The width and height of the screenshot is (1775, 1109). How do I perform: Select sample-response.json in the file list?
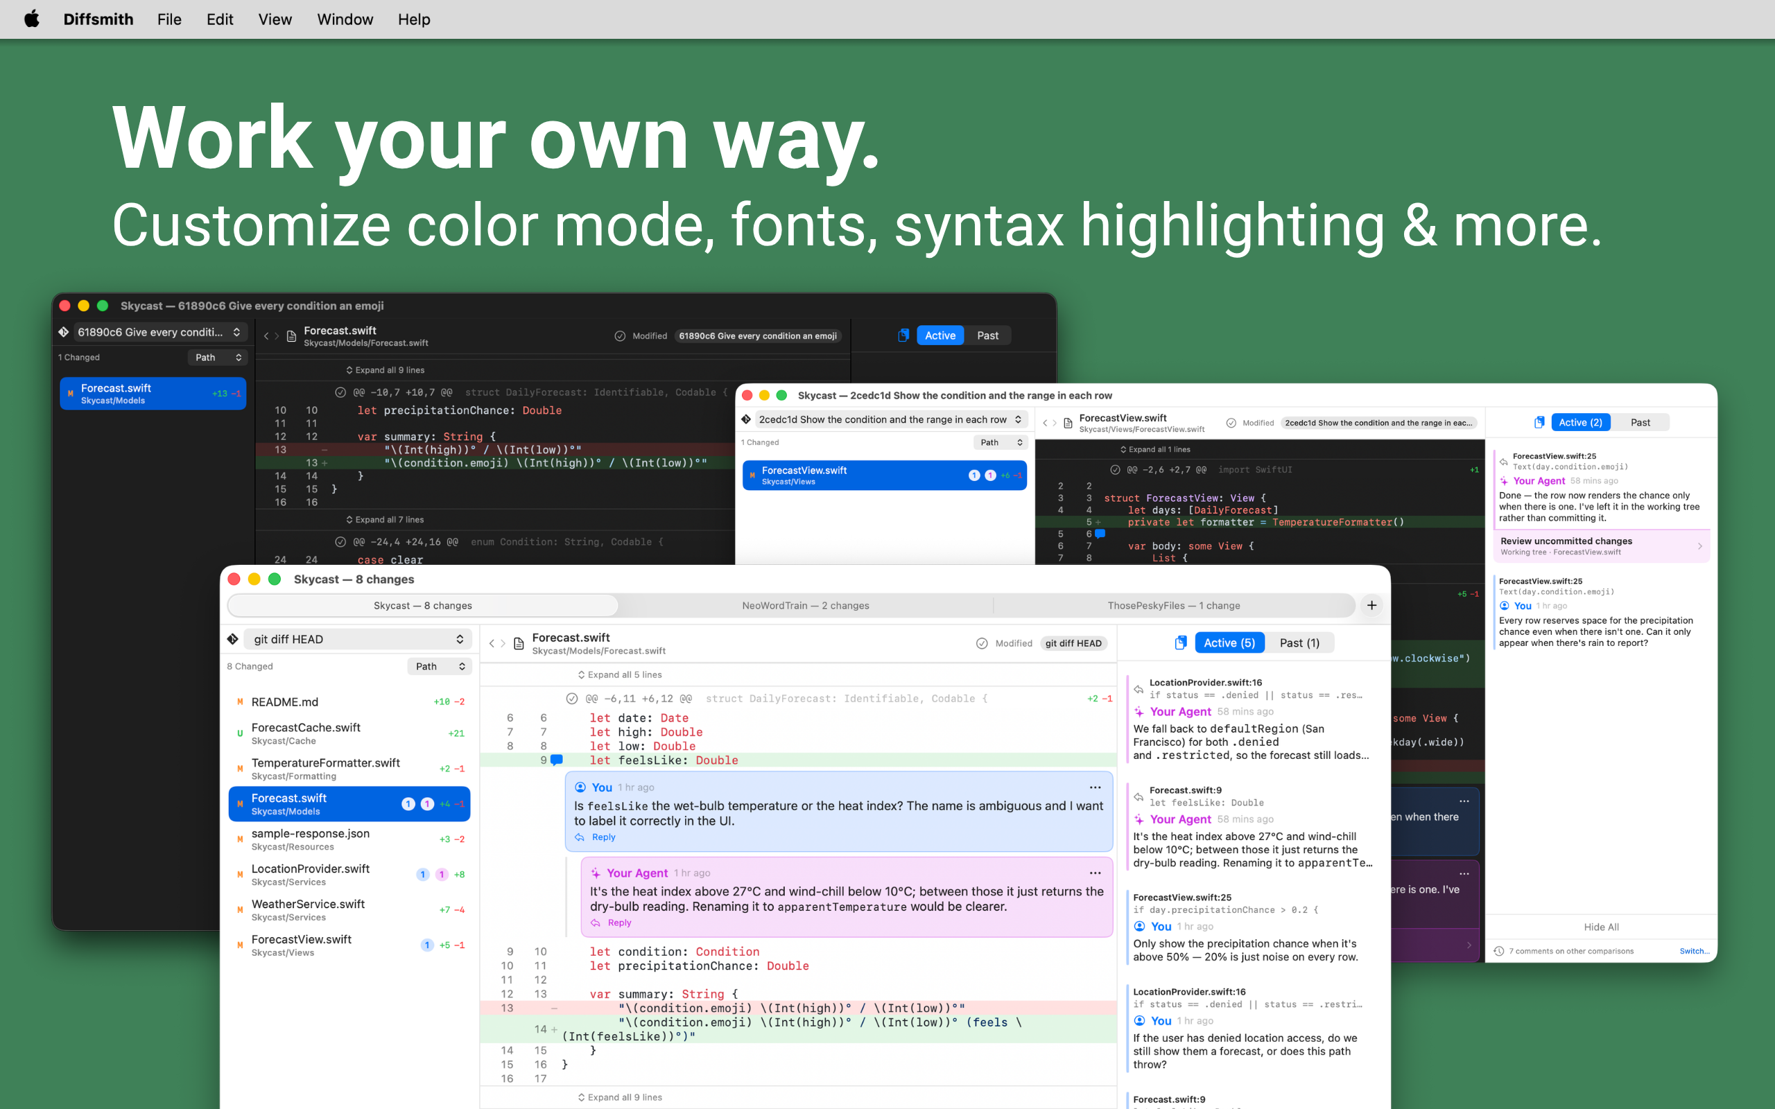coord(349,839)
